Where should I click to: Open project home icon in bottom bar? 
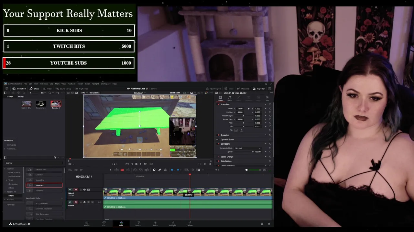coord(262,224)
